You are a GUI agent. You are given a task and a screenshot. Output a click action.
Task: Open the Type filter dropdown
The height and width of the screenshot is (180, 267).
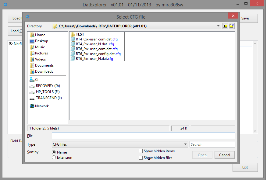[186, 144]
